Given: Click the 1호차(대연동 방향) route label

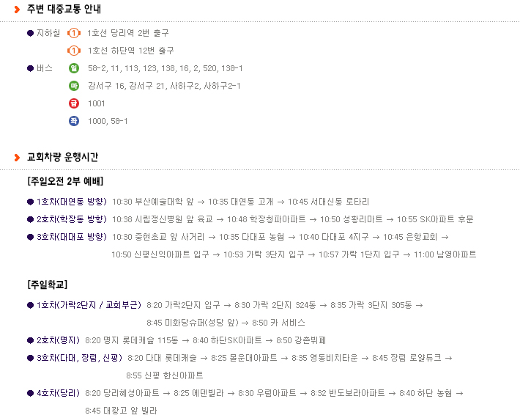Looking at the screenshot, I should point(72,202).
